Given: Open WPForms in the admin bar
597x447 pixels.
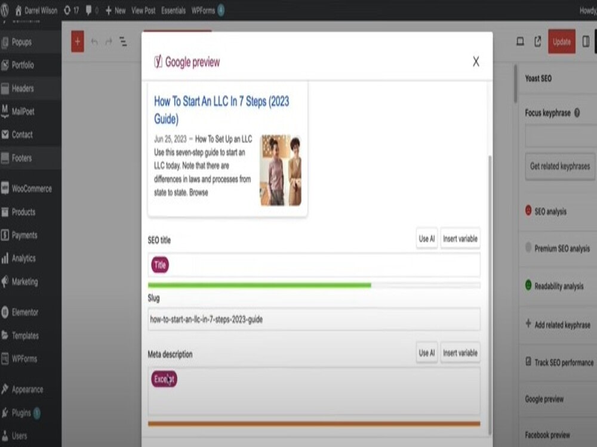Looking at the screenshot, I should coord(208,11).
